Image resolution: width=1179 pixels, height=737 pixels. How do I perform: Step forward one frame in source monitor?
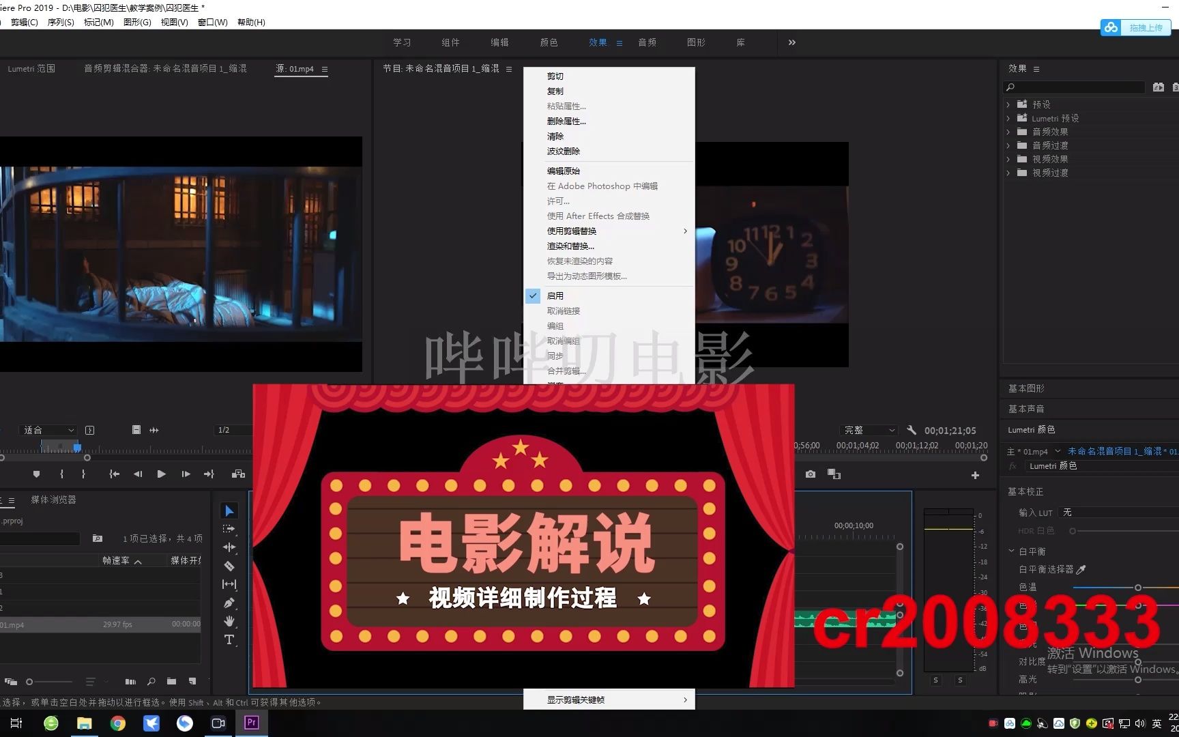point(186,474)
